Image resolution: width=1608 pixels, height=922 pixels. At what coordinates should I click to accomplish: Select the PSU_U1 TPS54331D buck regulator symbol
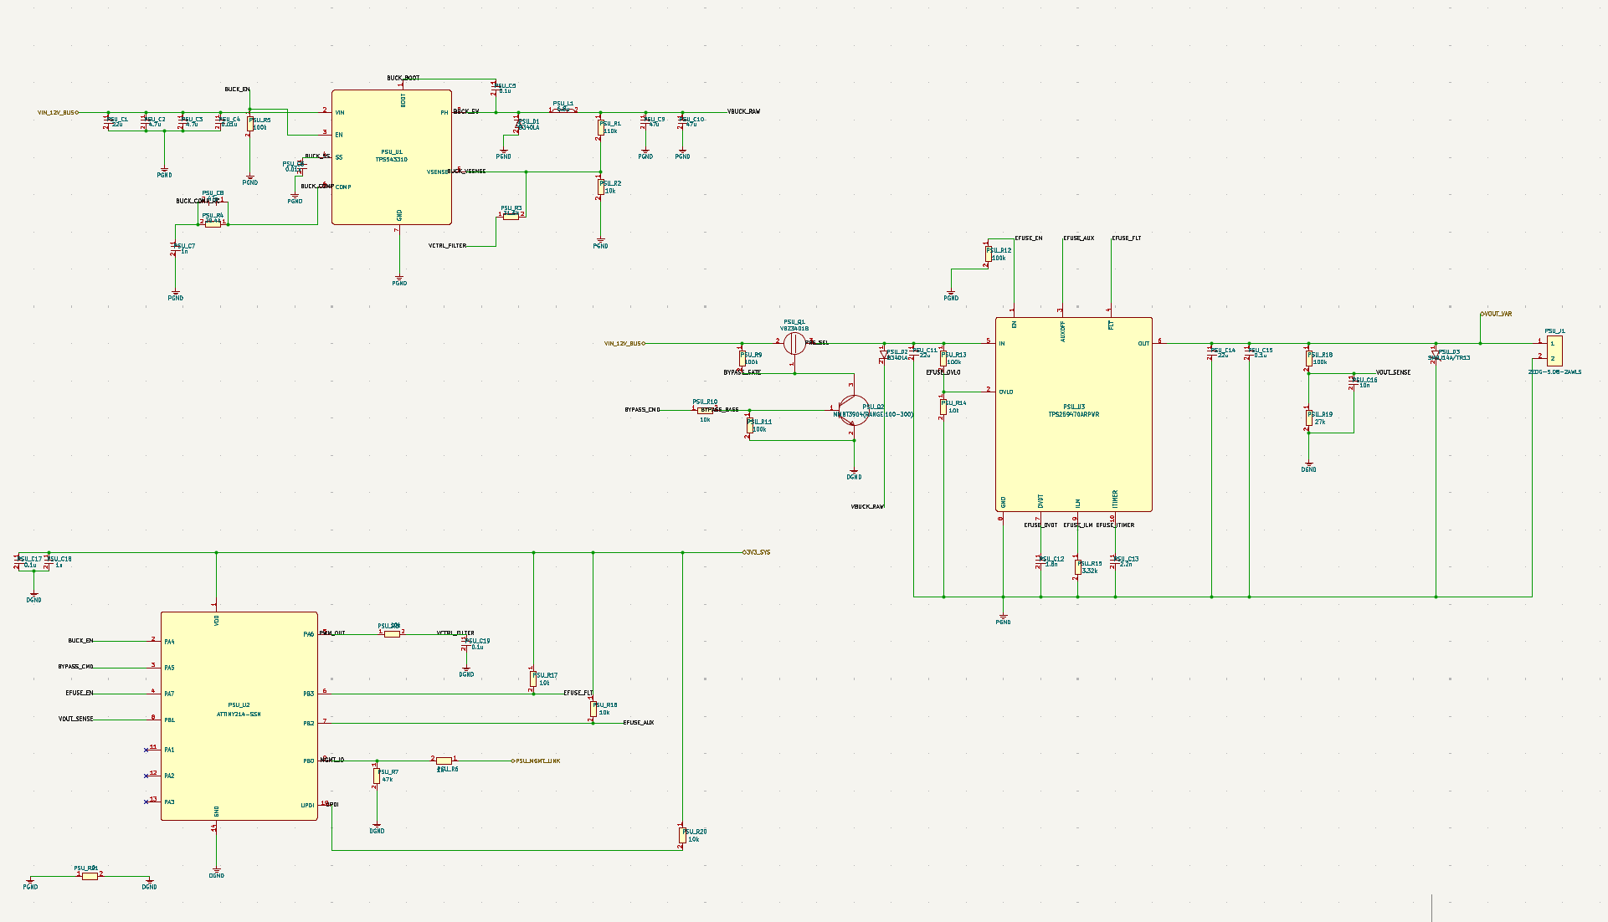point(392,157)
